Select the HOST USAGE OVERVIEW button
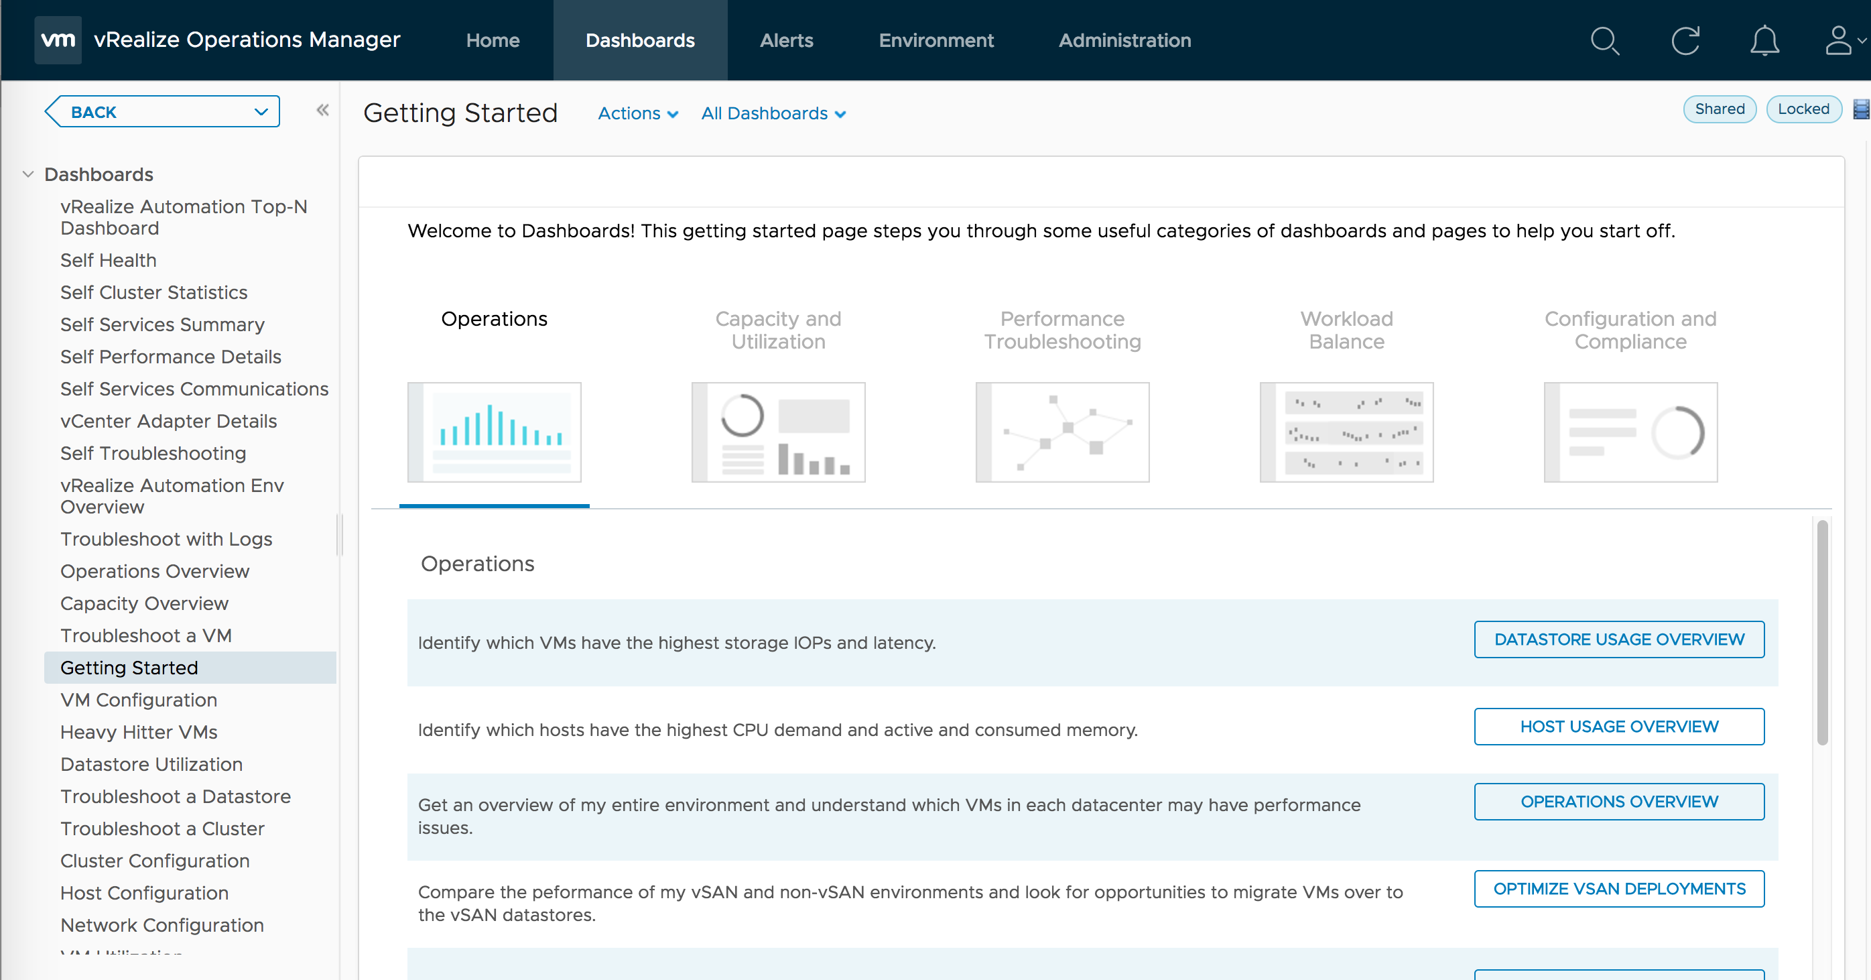 coord(1618,727)
